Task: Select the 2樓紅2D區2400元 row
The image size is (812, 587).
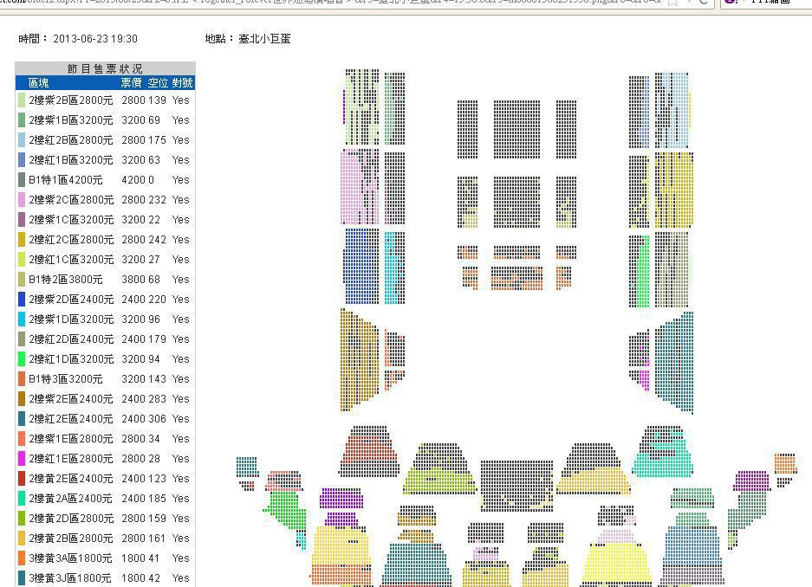Action: 105,339
